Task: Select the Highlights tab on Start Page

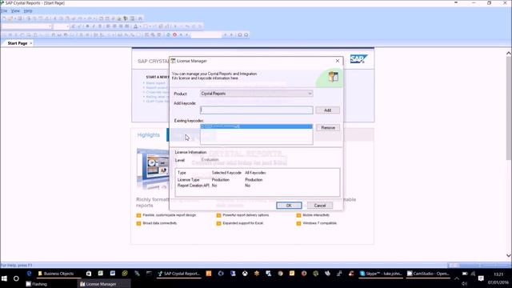Action: [149, 135]
